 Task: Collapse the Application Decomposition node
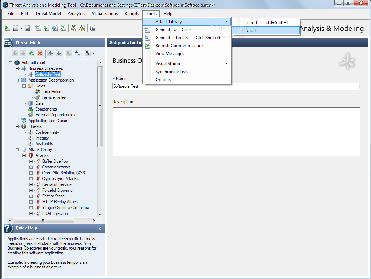click(x=17, y=80)
